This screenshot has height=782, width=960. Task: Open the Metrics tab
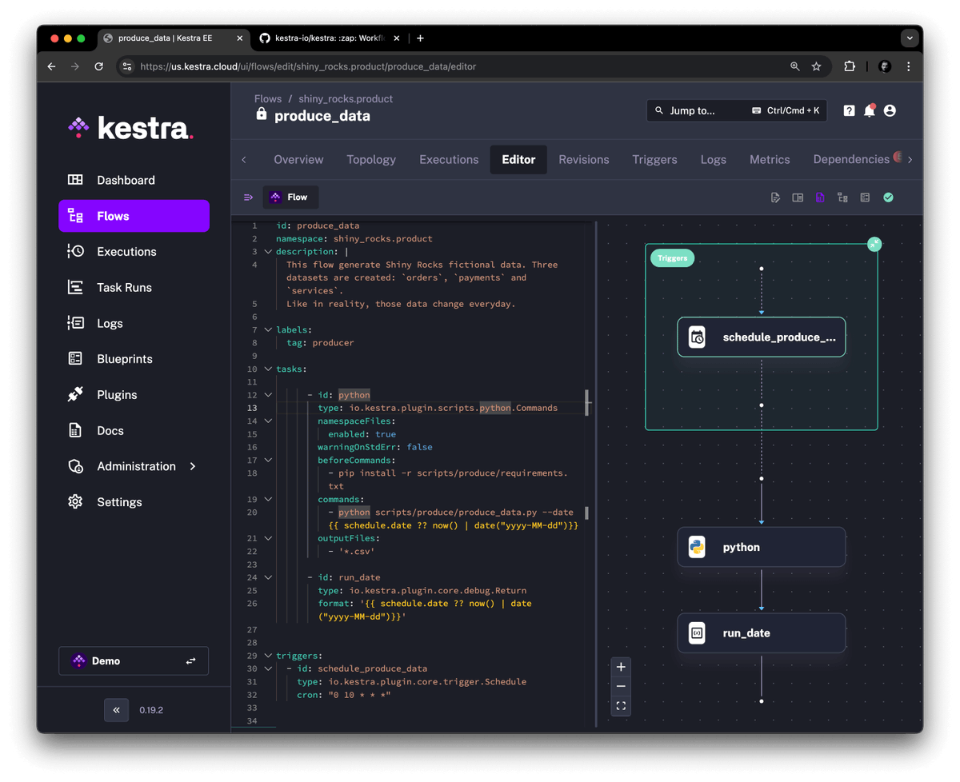click(x=770, y=159)
